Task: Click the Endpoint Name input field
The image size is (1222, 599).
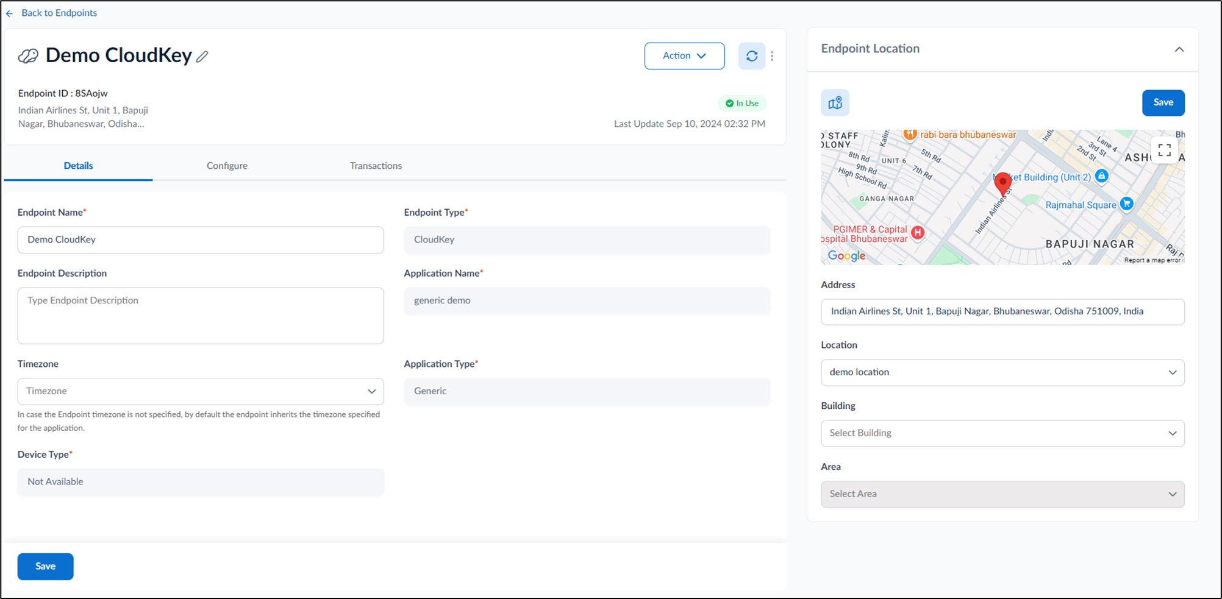Action: pyautogui.click(x=201, y=240)
